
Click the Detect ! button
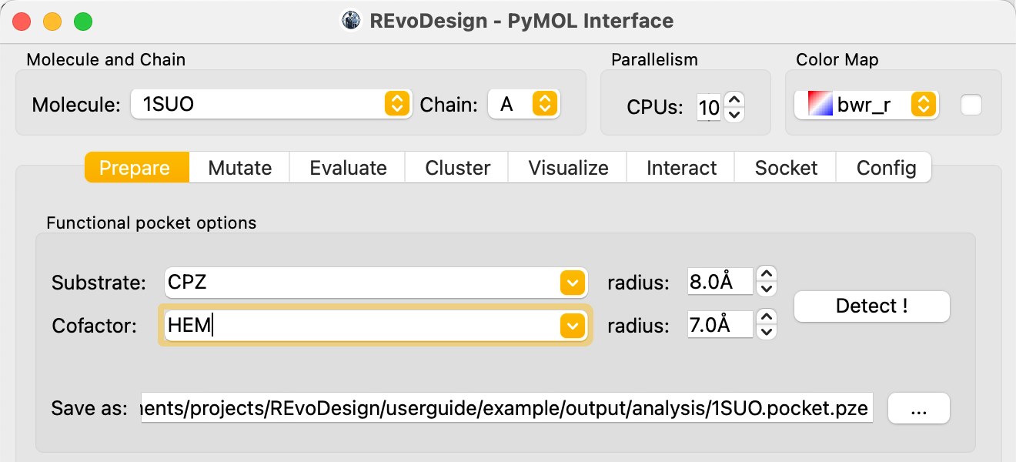[872, 306]
